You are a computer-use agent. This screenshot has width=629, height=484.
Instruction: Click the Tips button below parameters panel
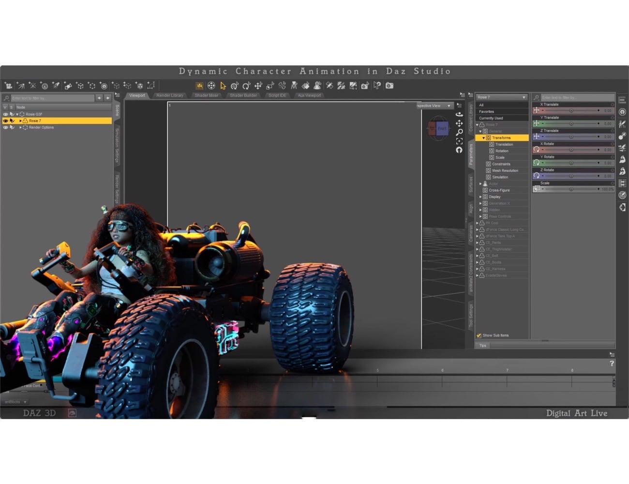point(482,345)
